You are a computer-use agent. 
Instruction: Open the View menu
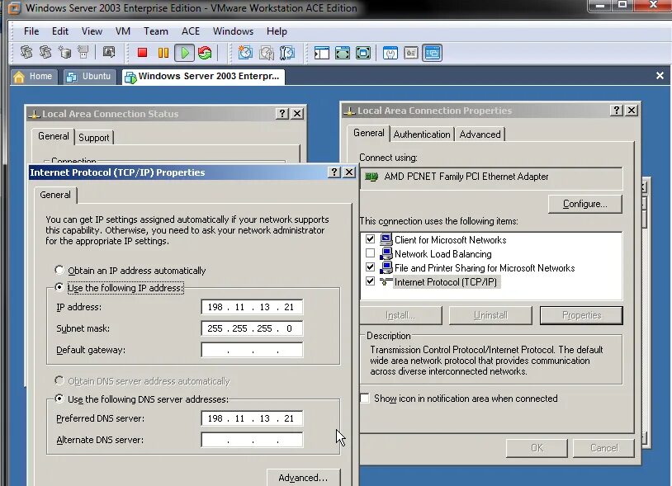point(92,31)
